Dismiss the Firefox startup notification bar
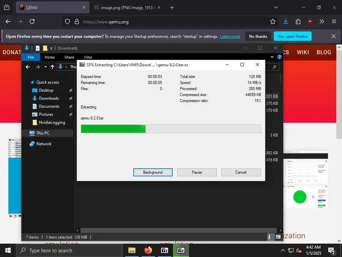This screenshot has width=342, height=257. pos(334,36)
